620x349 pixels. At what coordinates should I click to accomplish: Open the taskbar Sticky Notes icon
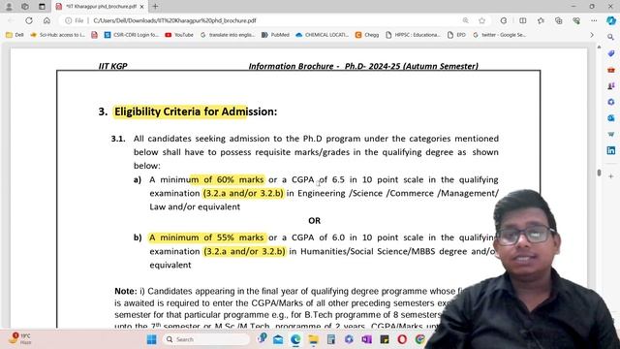point(385,339)
